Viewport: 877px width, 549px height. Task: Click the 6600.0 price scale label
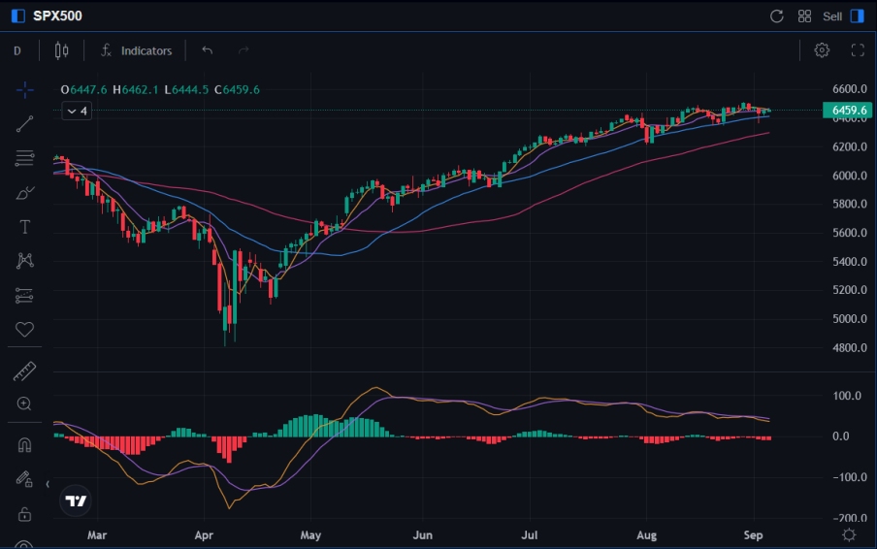pos(849,89)
